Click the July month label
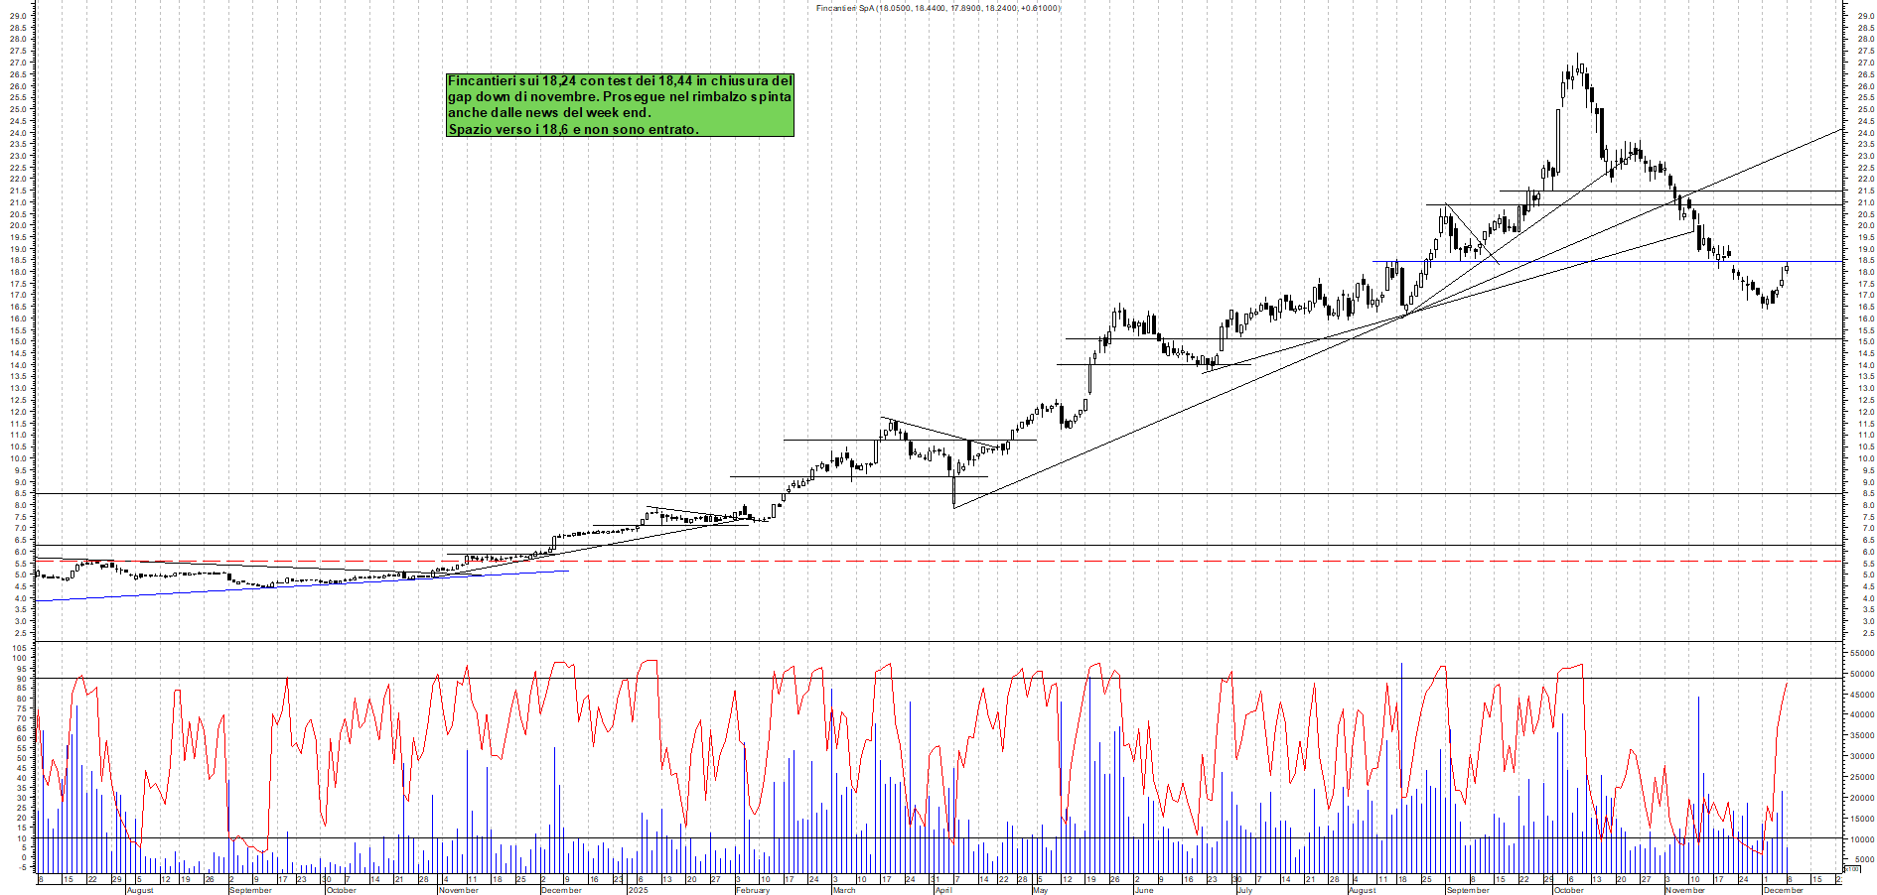The image size is (1877, 895). (x=1244, y=890)
